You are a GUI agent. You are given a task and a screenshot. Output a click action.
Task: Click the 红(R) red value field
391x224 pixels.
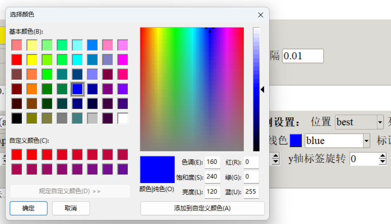coord(251,162)
